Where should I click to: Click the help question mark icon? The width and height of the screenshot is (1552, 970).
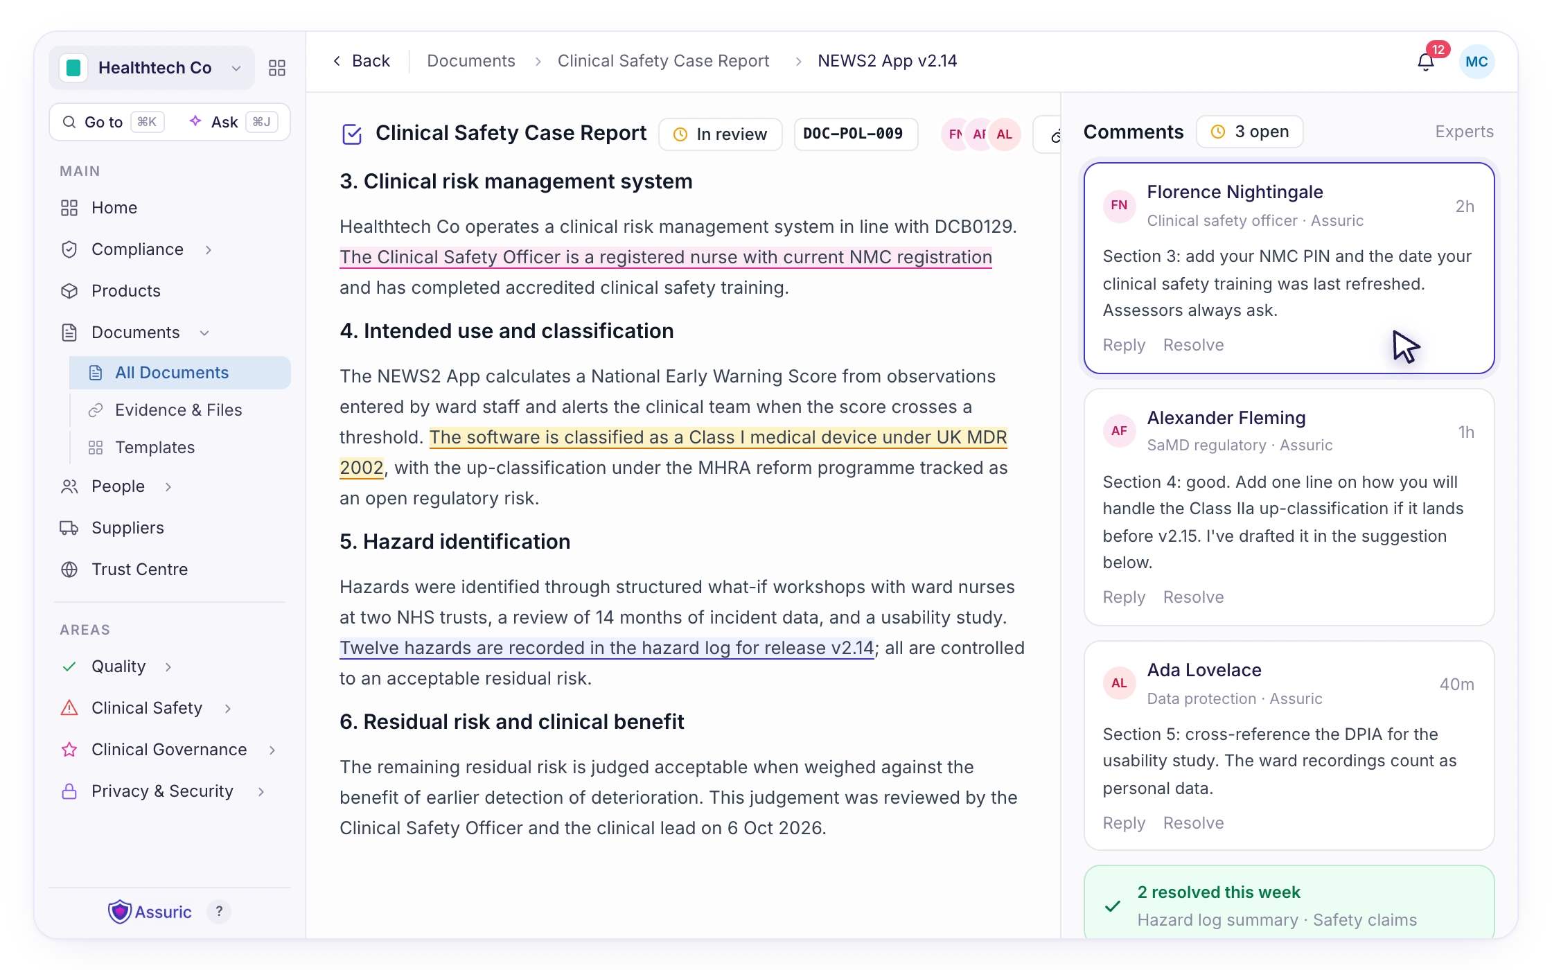point(219,911)
